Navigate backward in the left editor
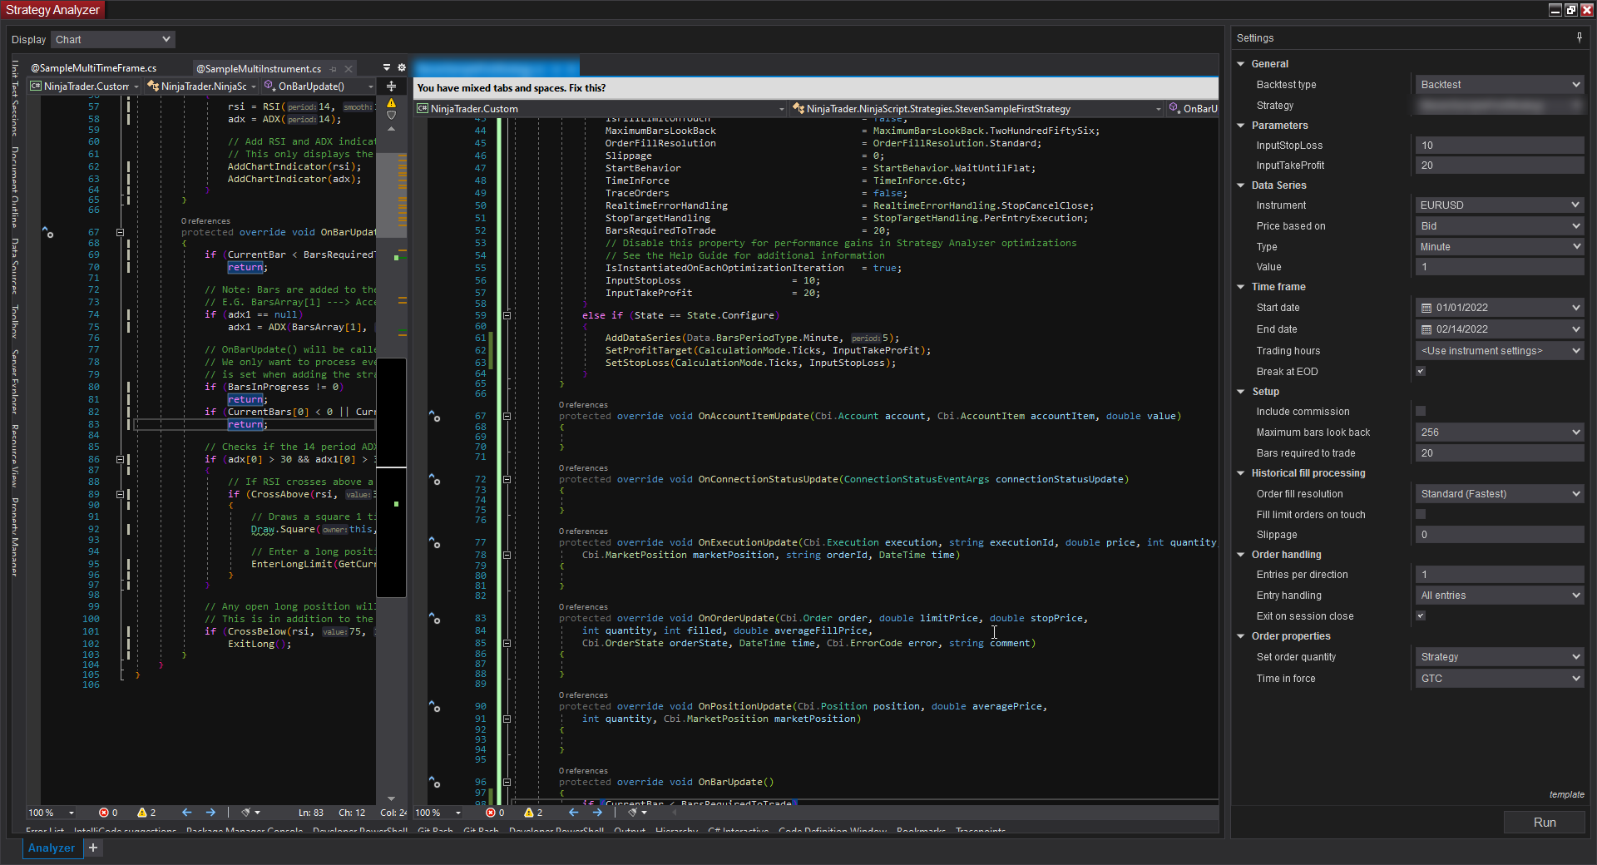This screenshot has width=1597, height=865. click(186, 813)
